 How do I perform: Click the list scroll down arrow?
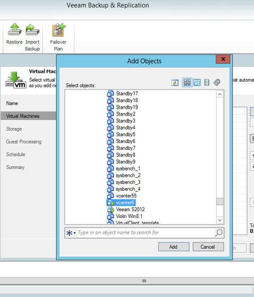[220, 220]
